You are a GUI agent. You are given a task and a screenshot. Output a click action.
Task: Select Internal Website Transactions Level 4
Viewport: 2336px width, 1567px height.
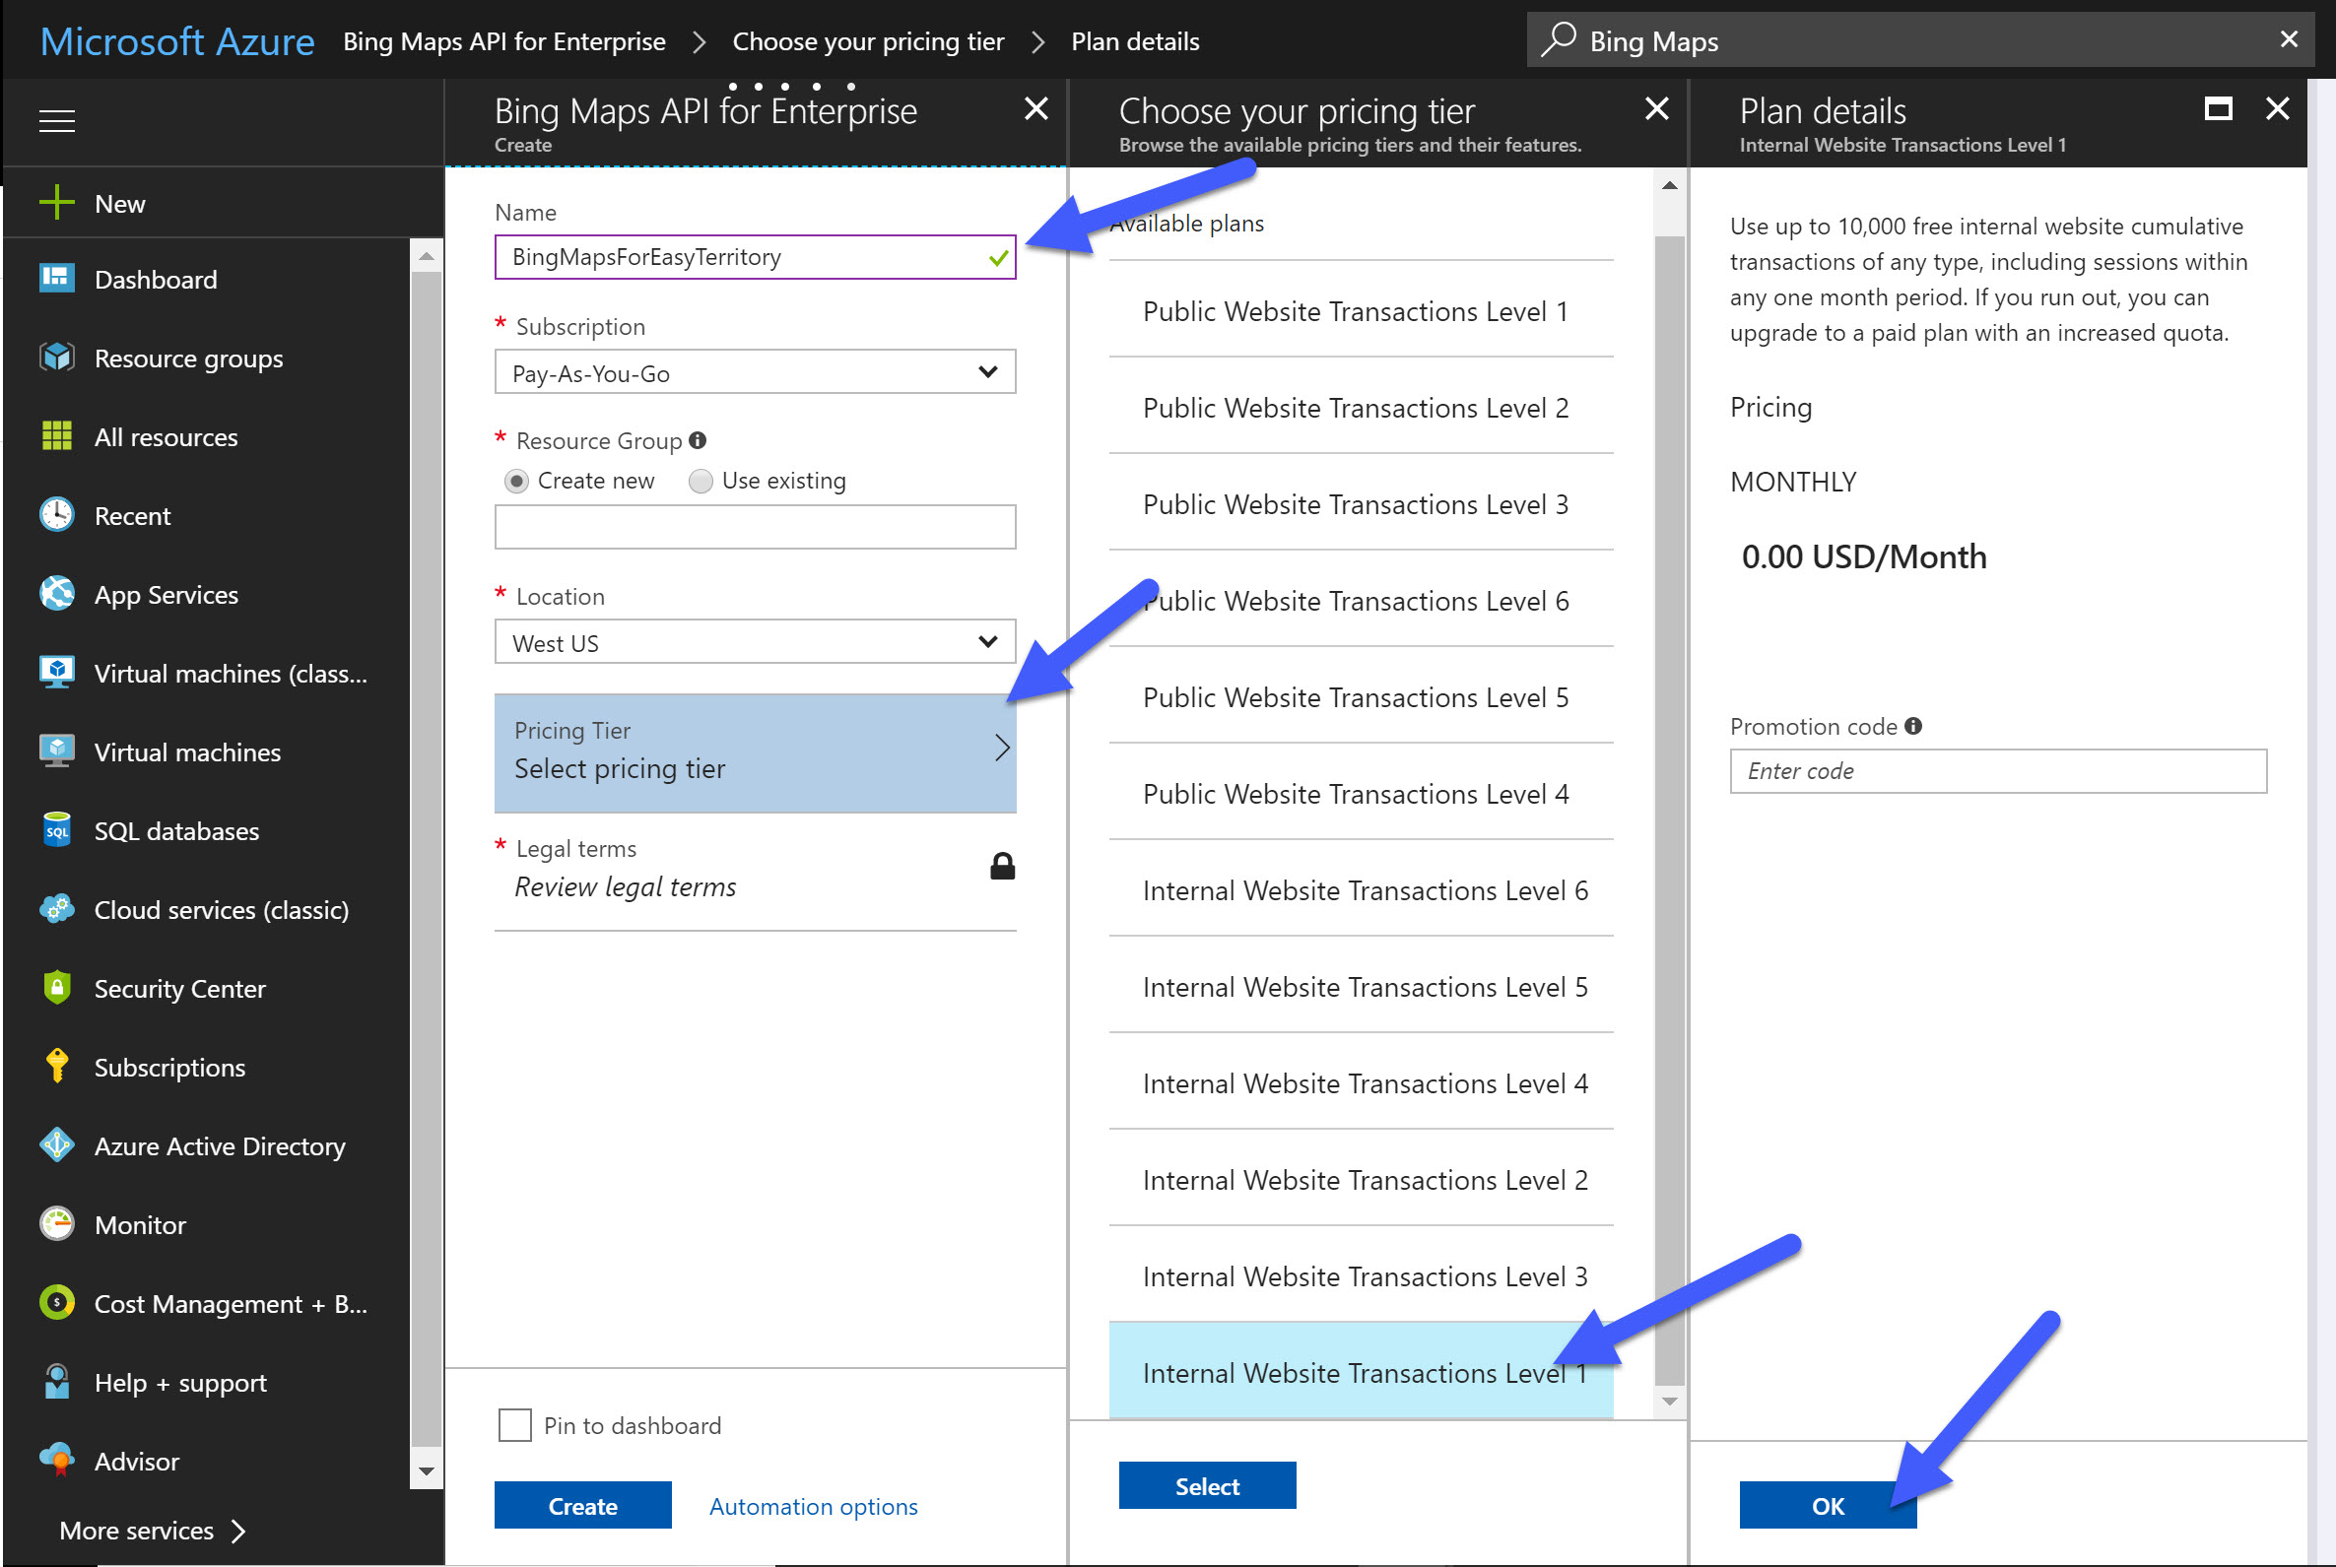(x=1361, y=1083)
